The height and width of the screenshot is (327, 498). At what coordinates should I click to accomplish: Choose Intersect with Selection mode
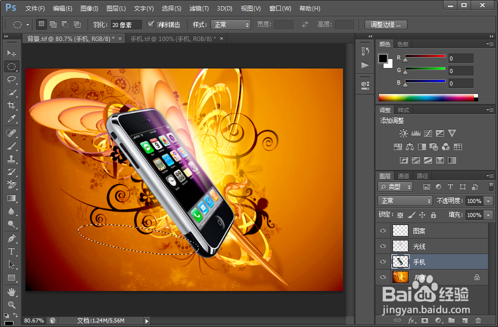tap(77, 24)
